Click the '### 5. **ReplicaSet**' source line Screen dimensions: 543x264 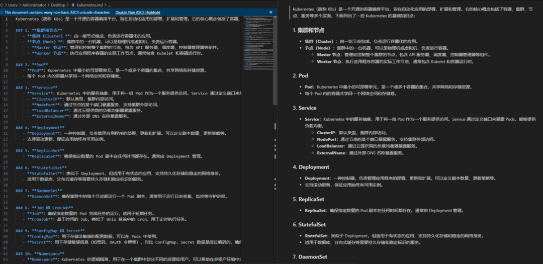click(x=40, y=150)
